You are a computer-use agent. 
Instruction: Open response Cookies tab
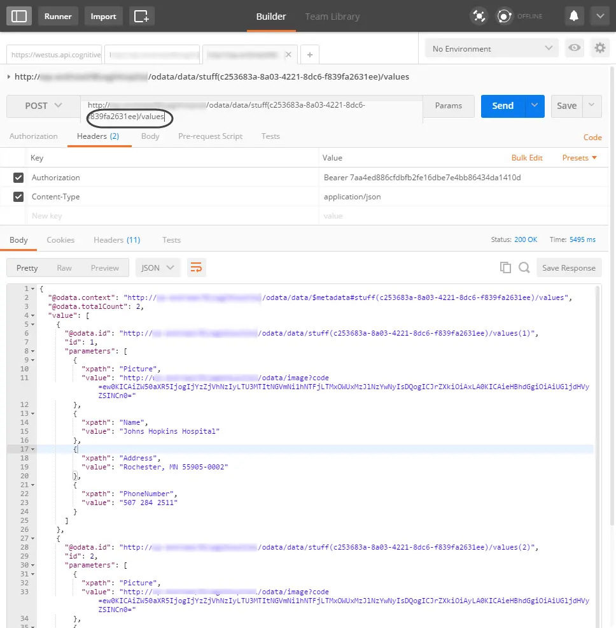tap(60, 240)
